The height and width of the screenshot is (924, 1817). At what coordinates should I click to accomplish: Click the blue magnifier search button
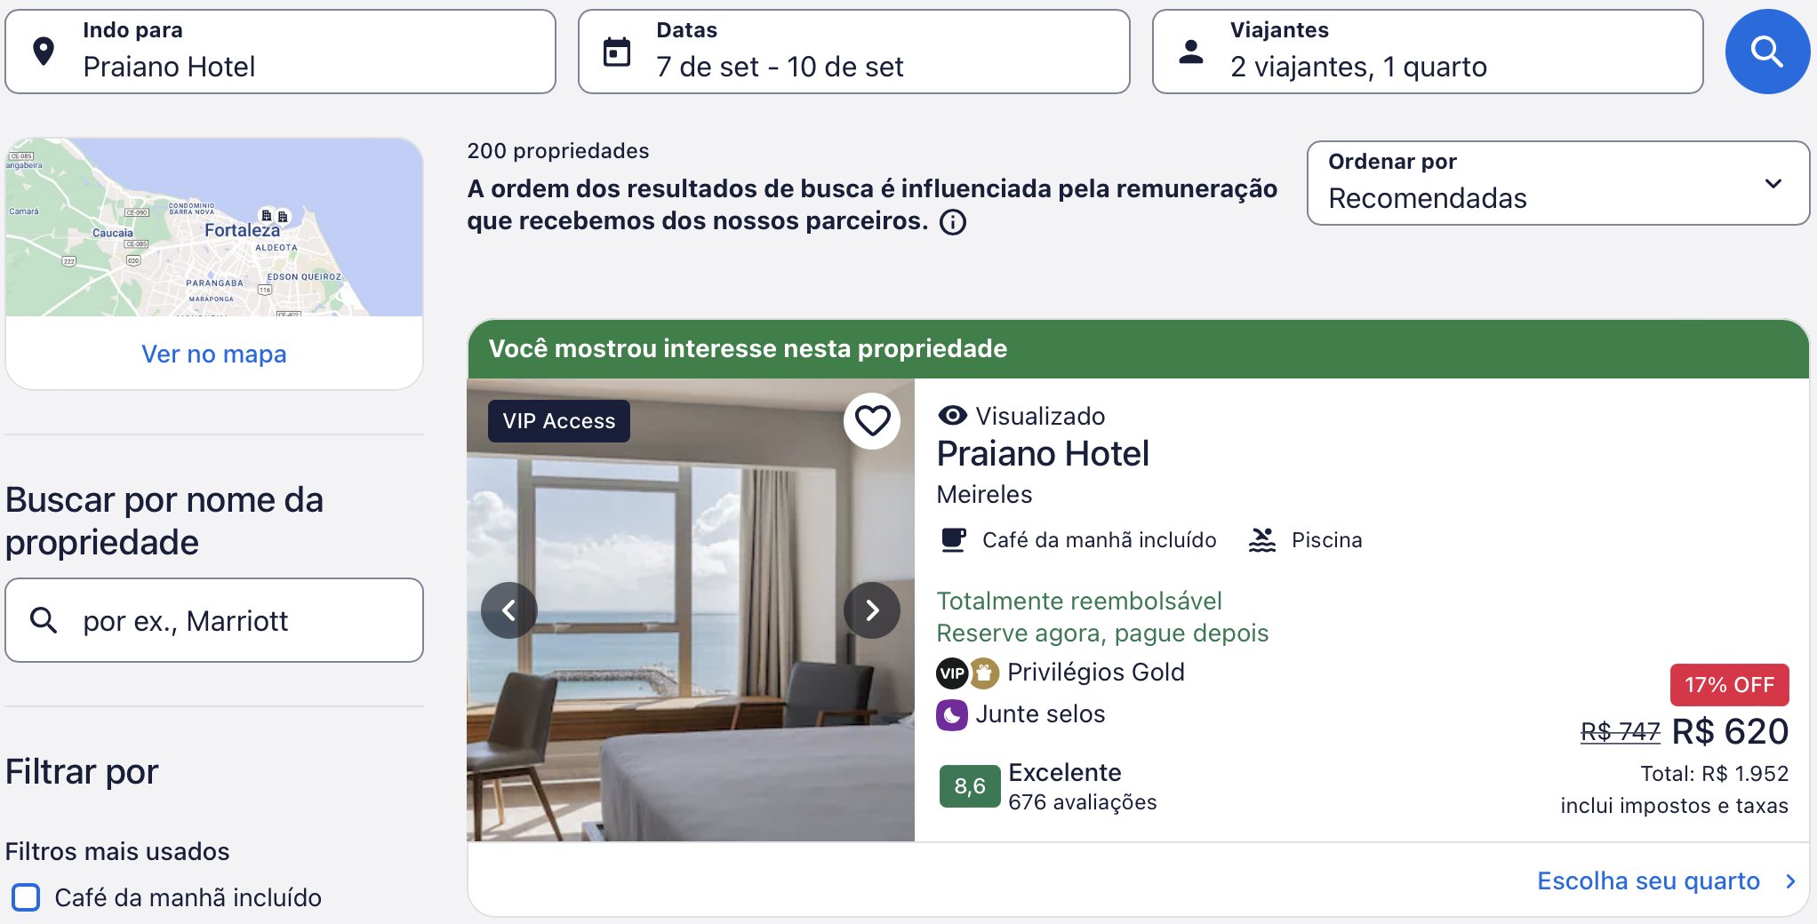(x=1766, y=52)
